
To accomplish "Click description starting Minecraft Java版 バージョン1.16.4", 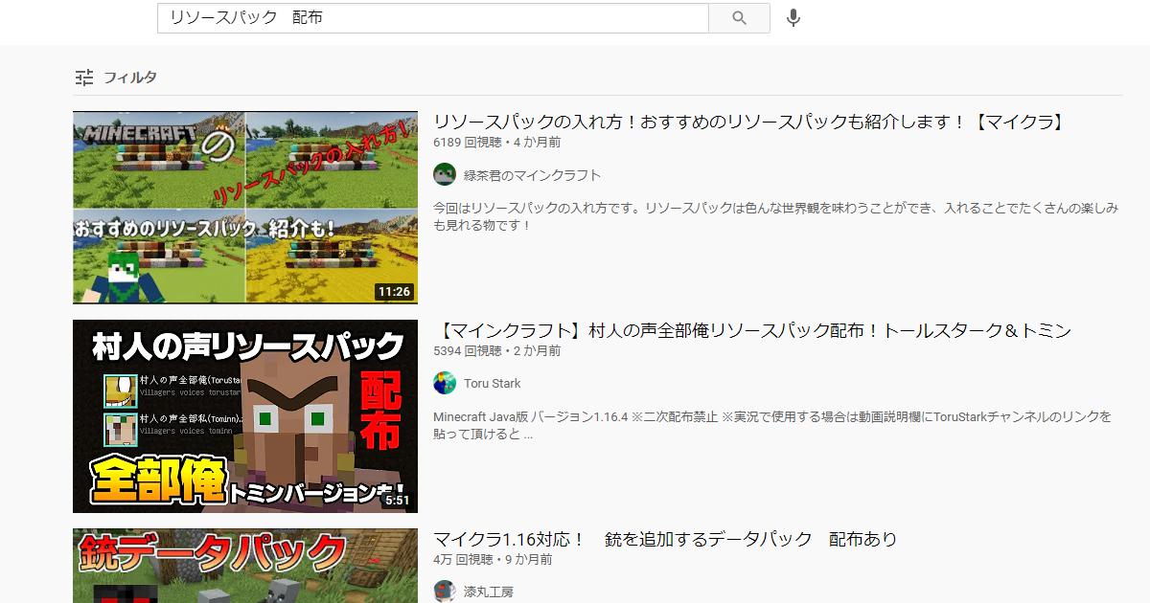I will (772, 425).
